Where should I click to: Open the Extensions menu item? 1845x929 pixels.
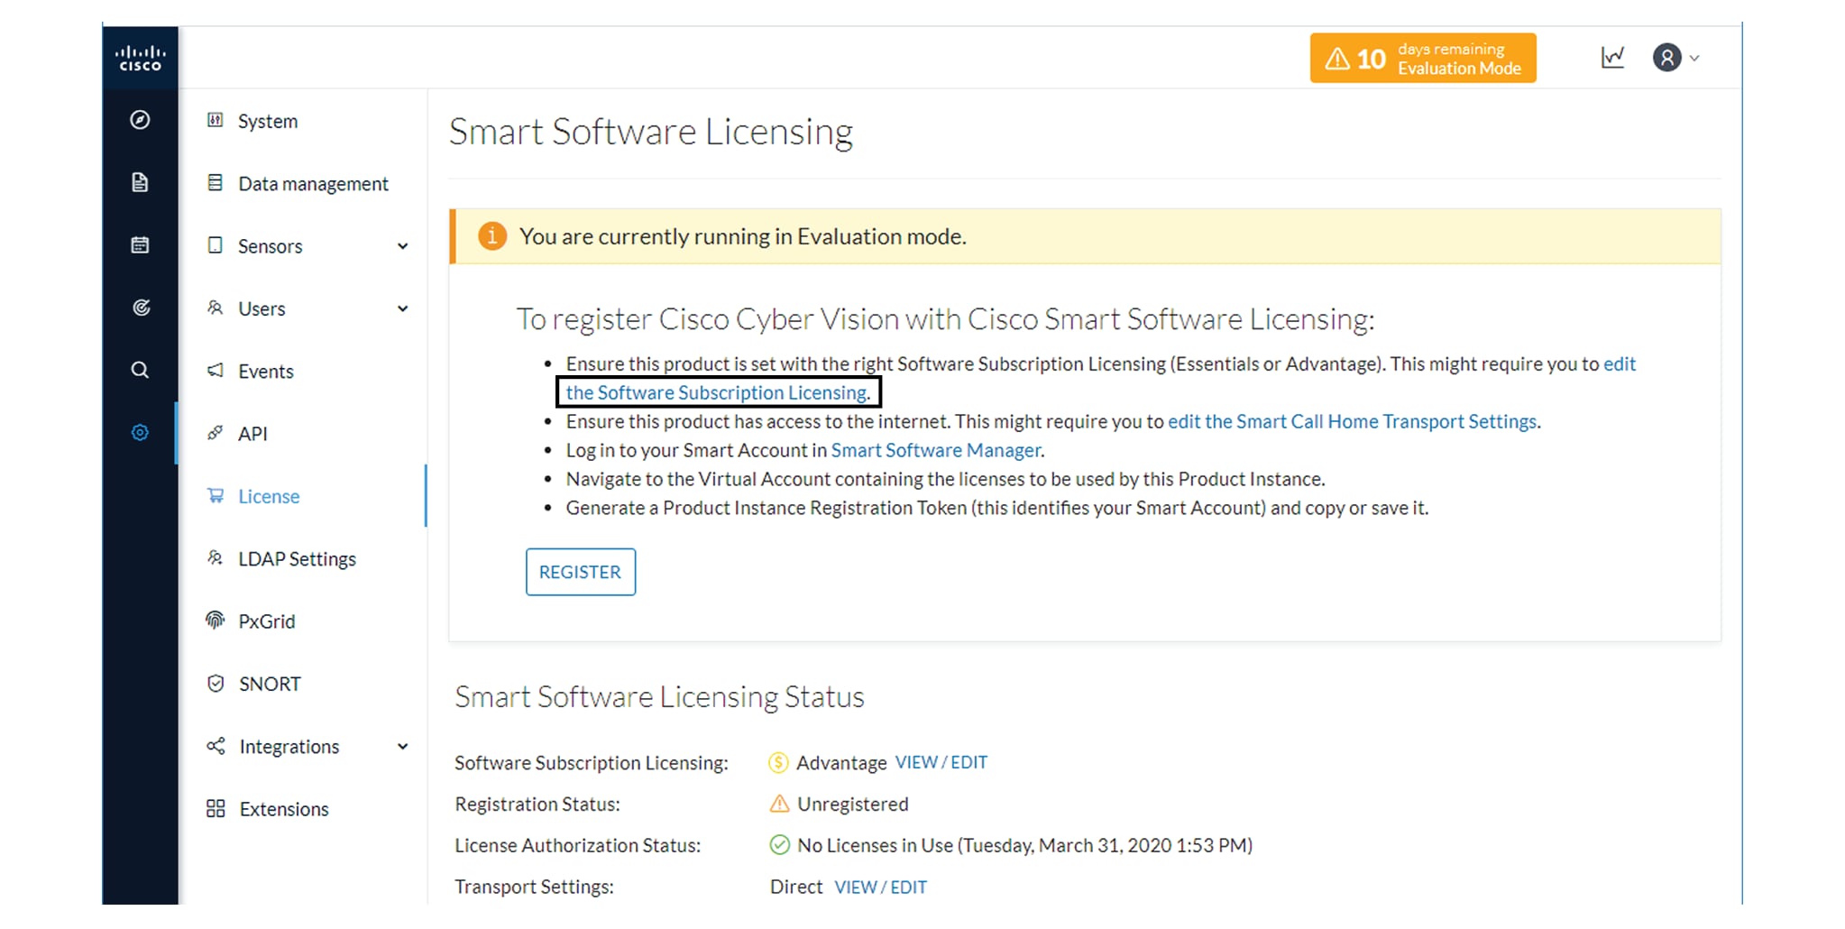(284, 809)
